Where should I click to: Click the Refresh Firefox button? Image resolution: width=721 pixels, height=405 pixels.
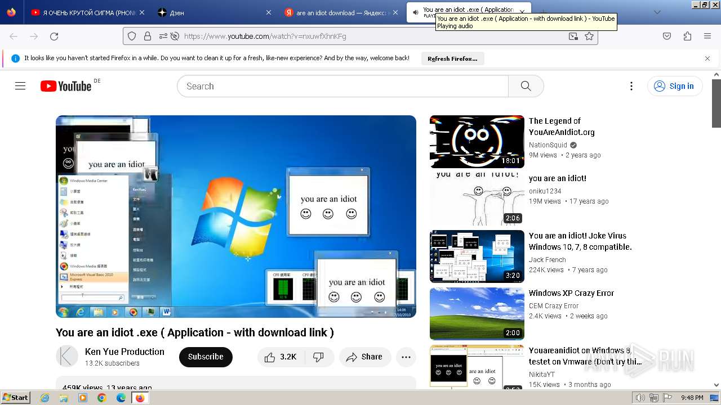[x=452, y=58]
